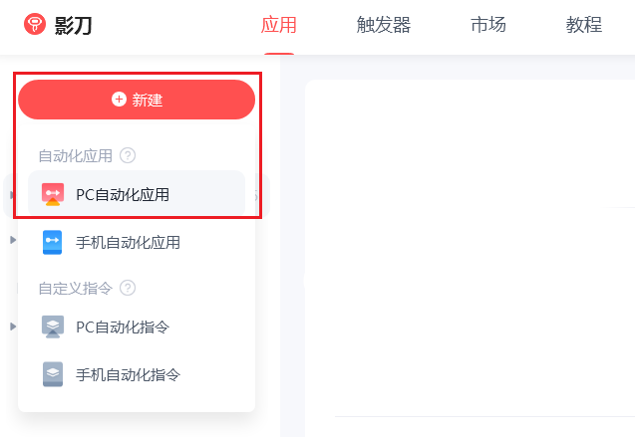Choose PC自动化指令 from the menu
Viewport: 635px width, 437px height.
click(137, 327)
